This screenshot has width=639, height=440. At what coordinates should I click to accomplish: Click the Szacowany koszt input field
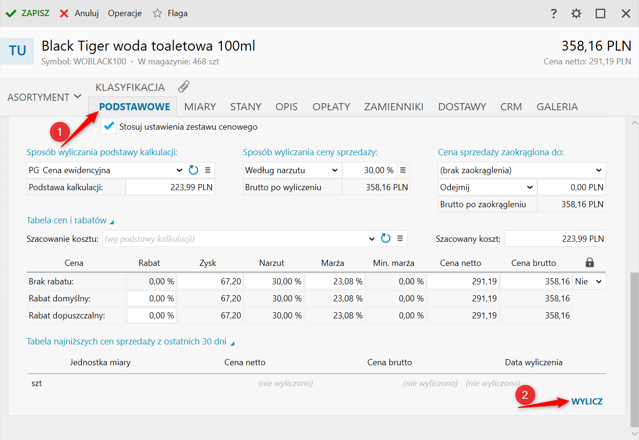tap(555, 239)
